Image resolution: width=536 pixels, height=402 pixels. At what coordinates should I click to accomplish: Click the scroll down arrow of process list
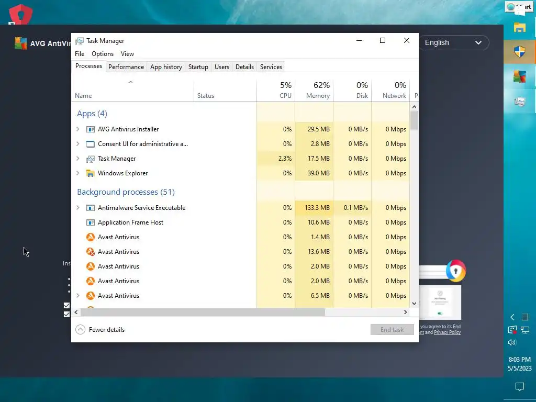point(415,304)
